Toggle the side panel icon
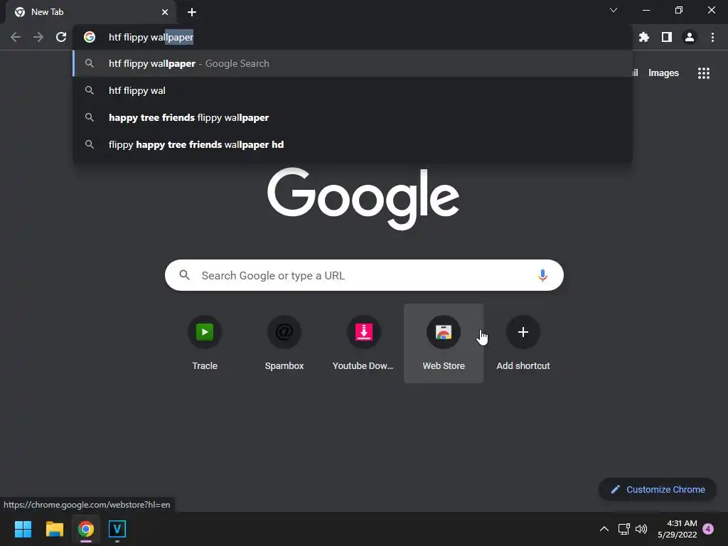728x546 pixels. pos(667,37)
